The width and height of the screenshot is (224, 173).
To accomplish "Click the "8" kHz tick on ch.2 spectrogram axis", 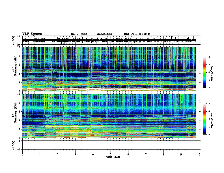I will point(20,103).
